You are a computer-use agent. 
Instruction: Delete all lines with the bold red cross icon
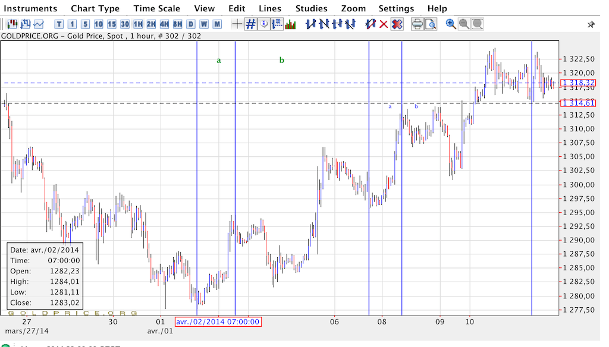point(397,24)
